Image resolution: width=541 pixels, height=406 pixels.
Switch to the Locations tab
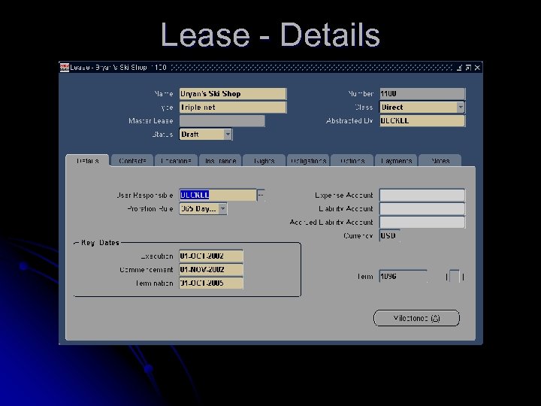point(176,161)
